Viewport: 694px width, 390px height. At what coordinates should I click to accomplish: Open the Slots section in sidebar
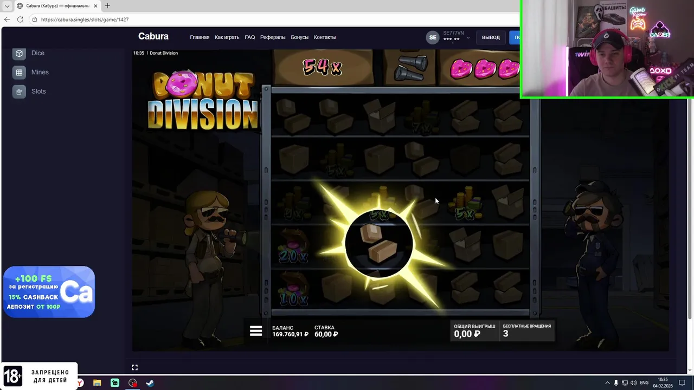(30, 91)
